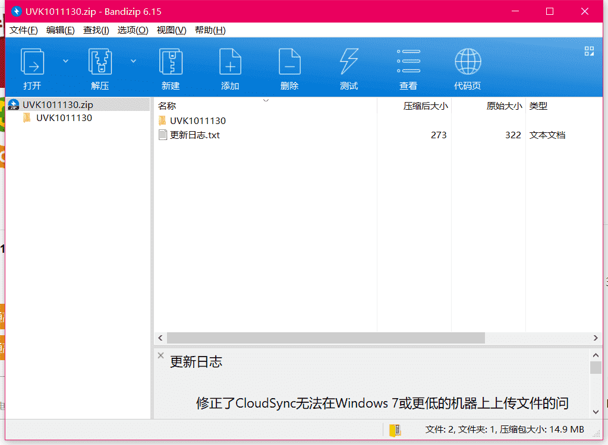Click the Test (测试) lightning icon
This screenshot has width=608, height=445.
tap(349, 62)
